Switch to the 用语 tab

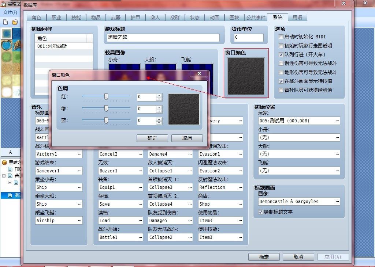297,18
